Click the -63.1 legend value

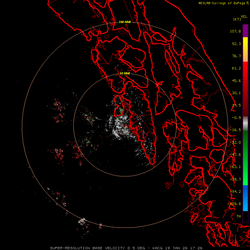(x=235, y=167)
